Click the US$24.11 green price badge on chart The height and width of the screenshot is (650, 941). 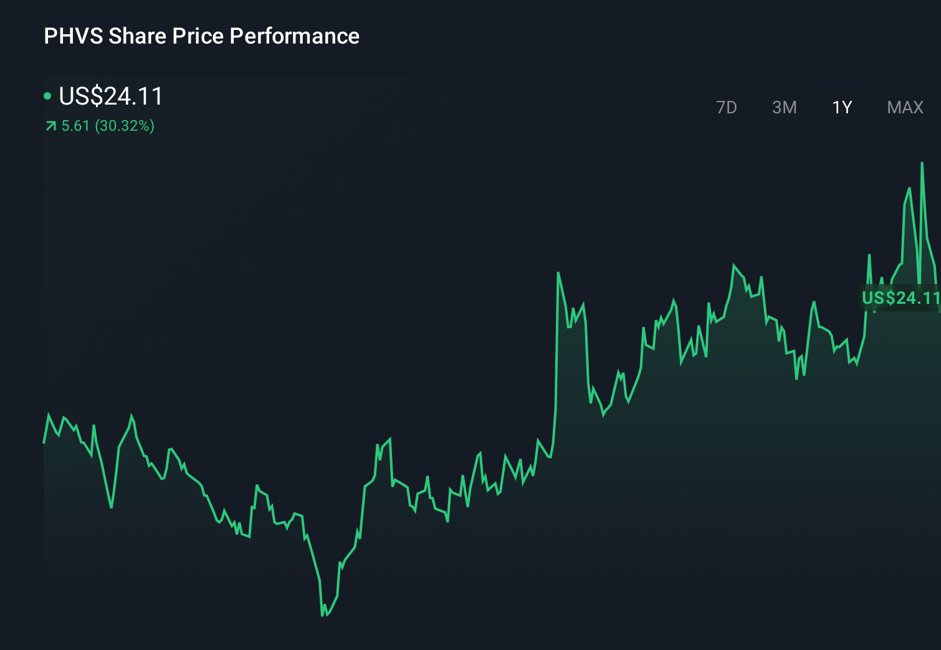900,298
